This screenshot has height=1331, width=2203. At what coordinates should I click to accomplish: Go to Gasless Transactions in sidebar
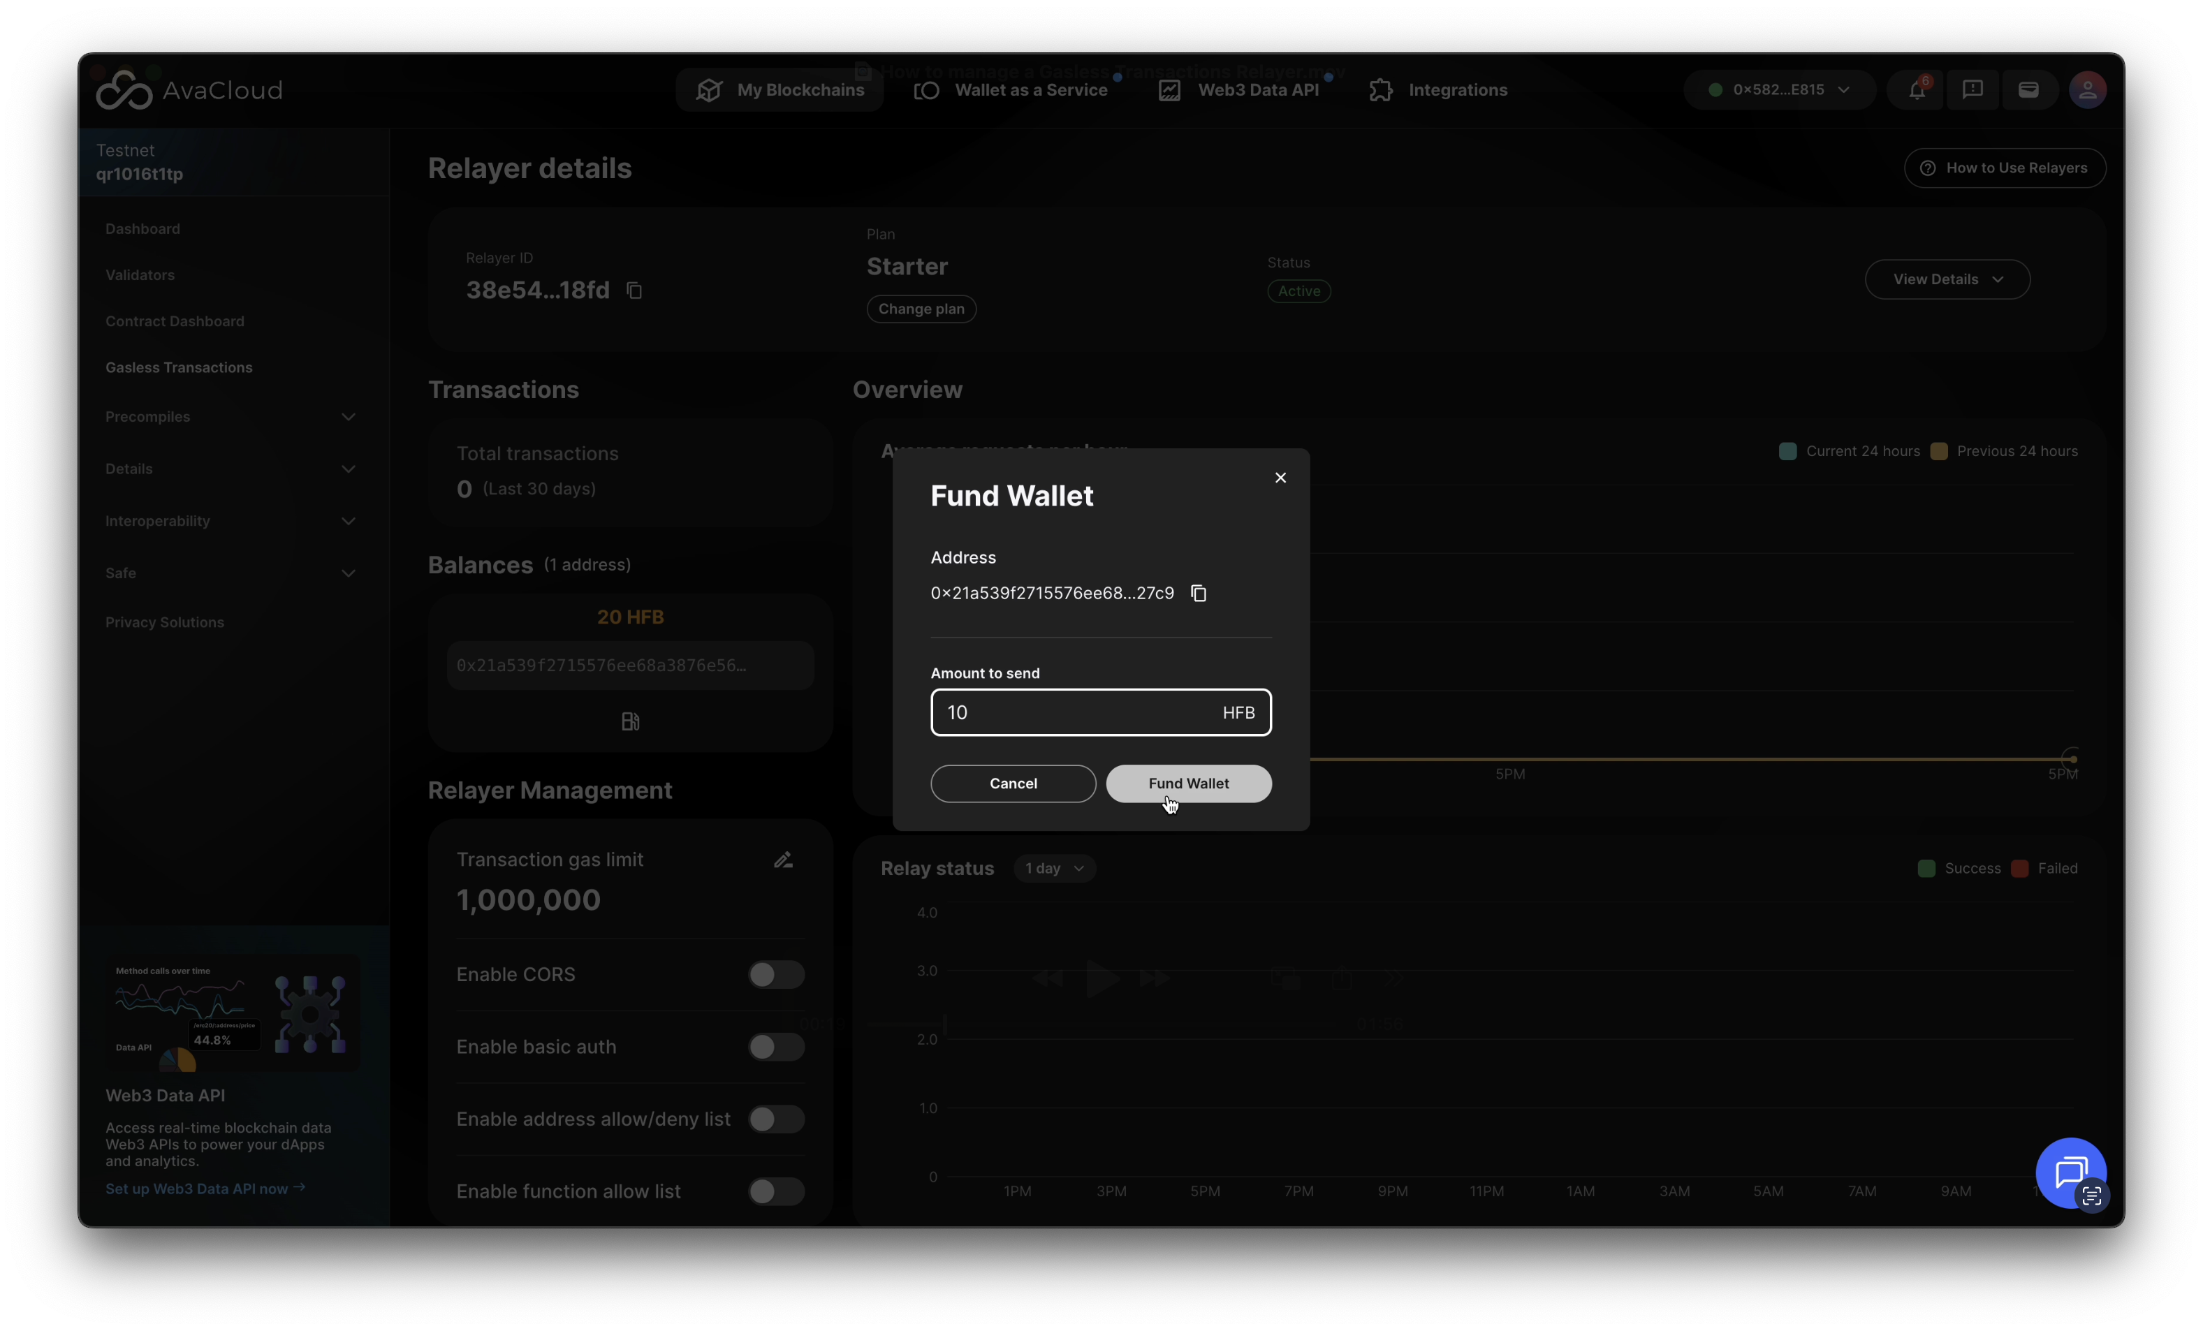[x=179, y=367]
